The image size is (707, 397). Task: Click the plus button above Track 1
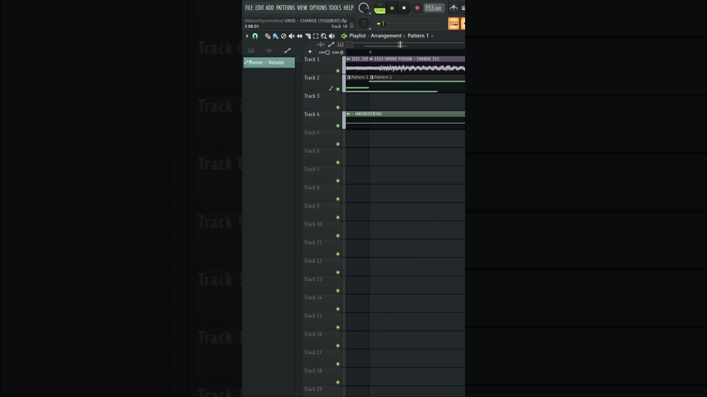[310, 52]
